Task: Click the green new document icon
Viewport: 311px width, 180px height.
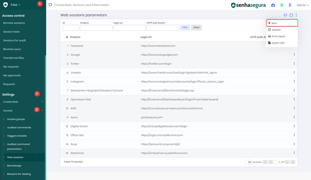Action: (282, 5)
